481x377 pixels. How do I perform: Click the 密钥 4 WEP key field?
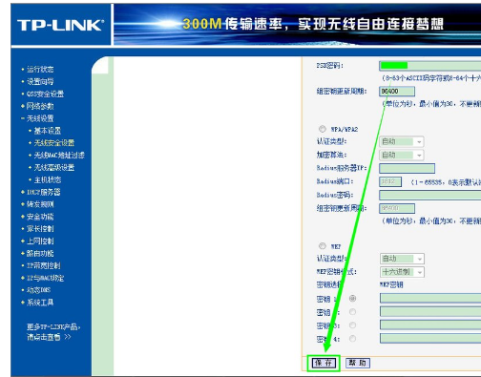click(430, 338)
